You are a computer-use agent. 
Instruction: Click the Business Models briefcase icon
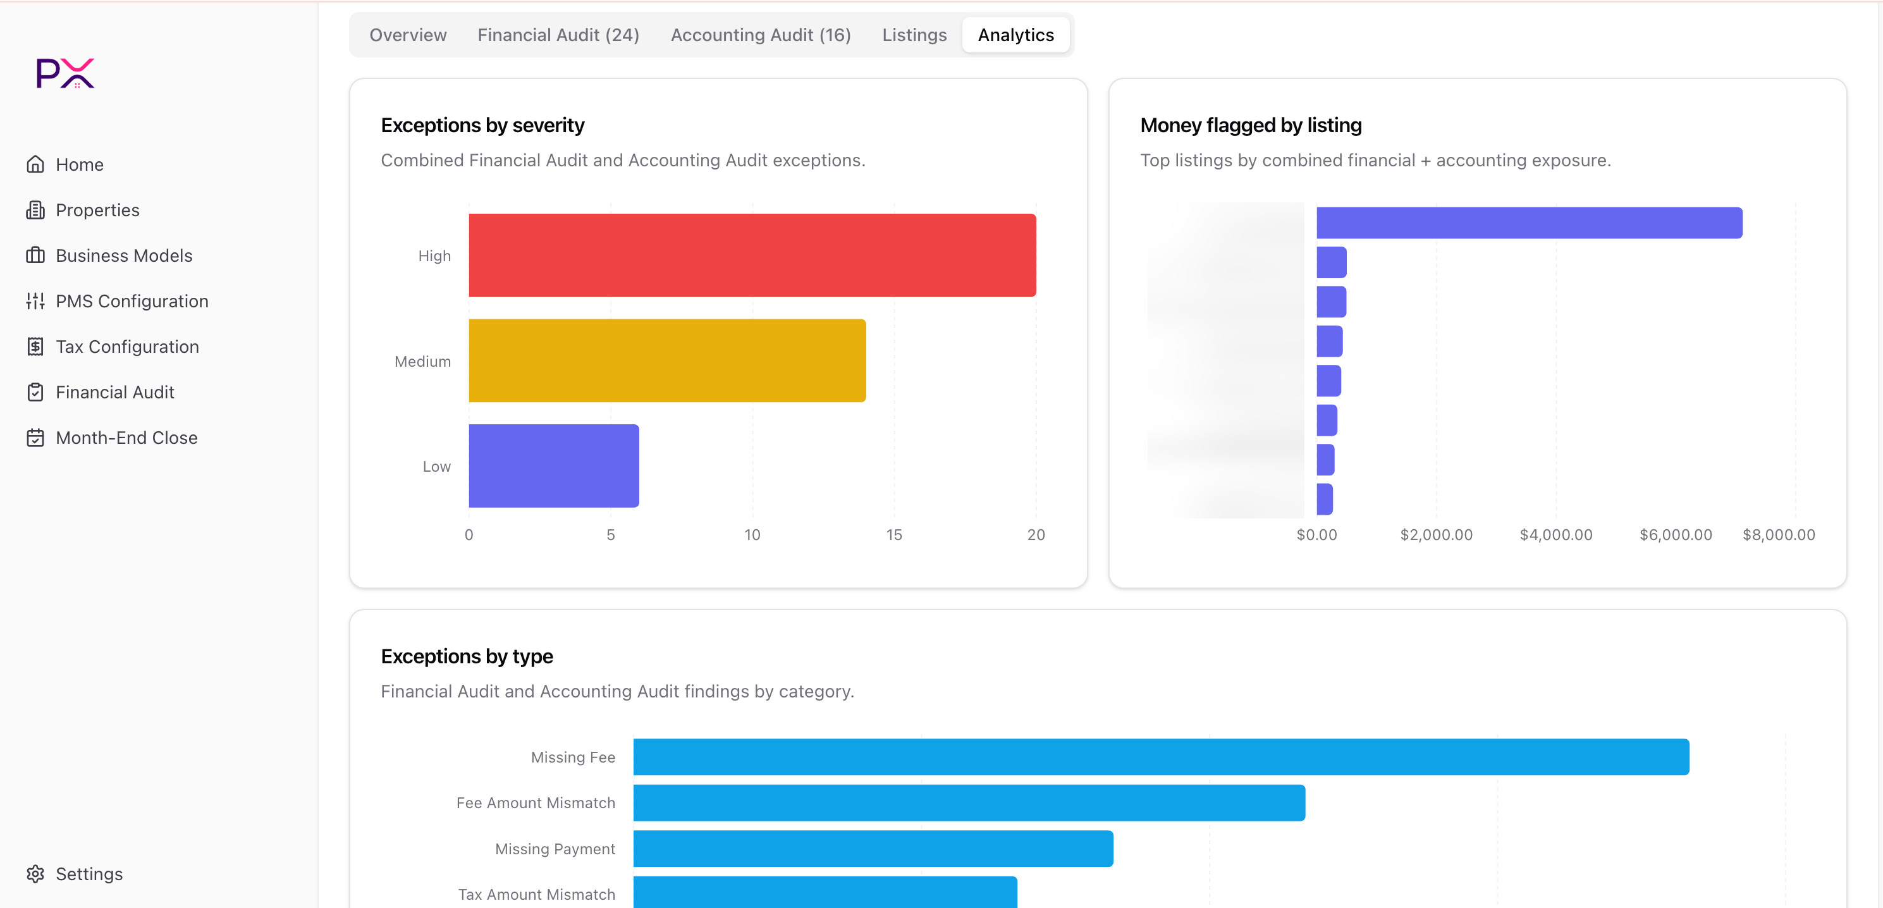click(35, 255)
